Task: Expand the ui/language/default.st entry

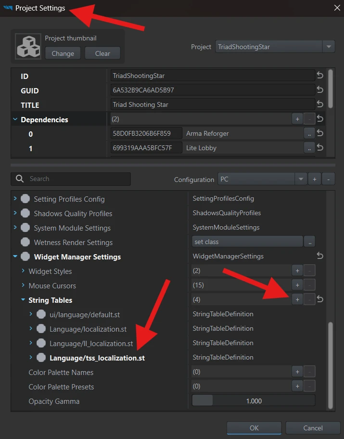Action: (31, 314)
